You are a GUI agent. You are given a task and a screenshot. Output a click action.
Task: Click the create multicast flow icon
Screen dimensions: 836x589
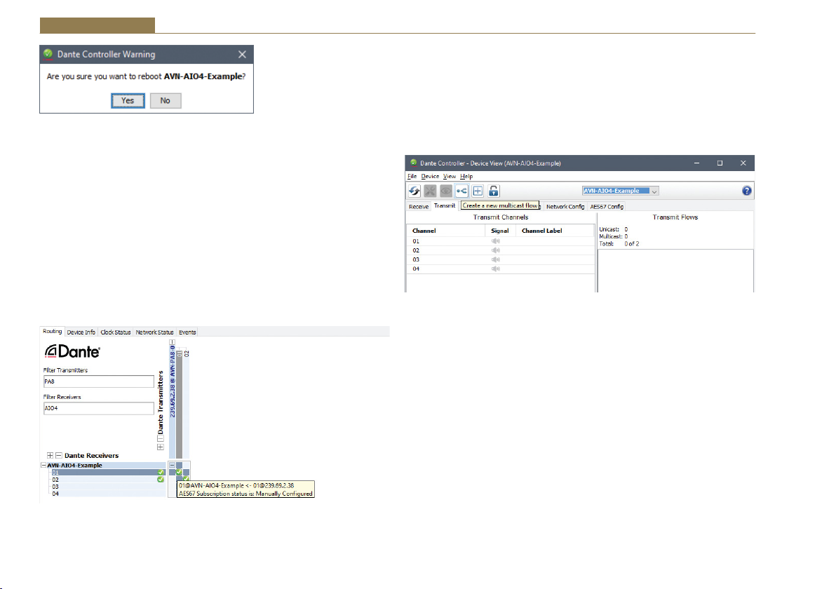tap(461, 191)
